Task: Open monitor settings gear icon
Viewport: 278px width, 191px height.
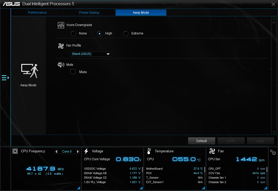Action: (x=273, y=152)
